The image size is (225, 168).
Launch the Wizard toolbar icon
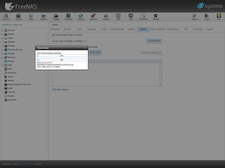point(156,17)
